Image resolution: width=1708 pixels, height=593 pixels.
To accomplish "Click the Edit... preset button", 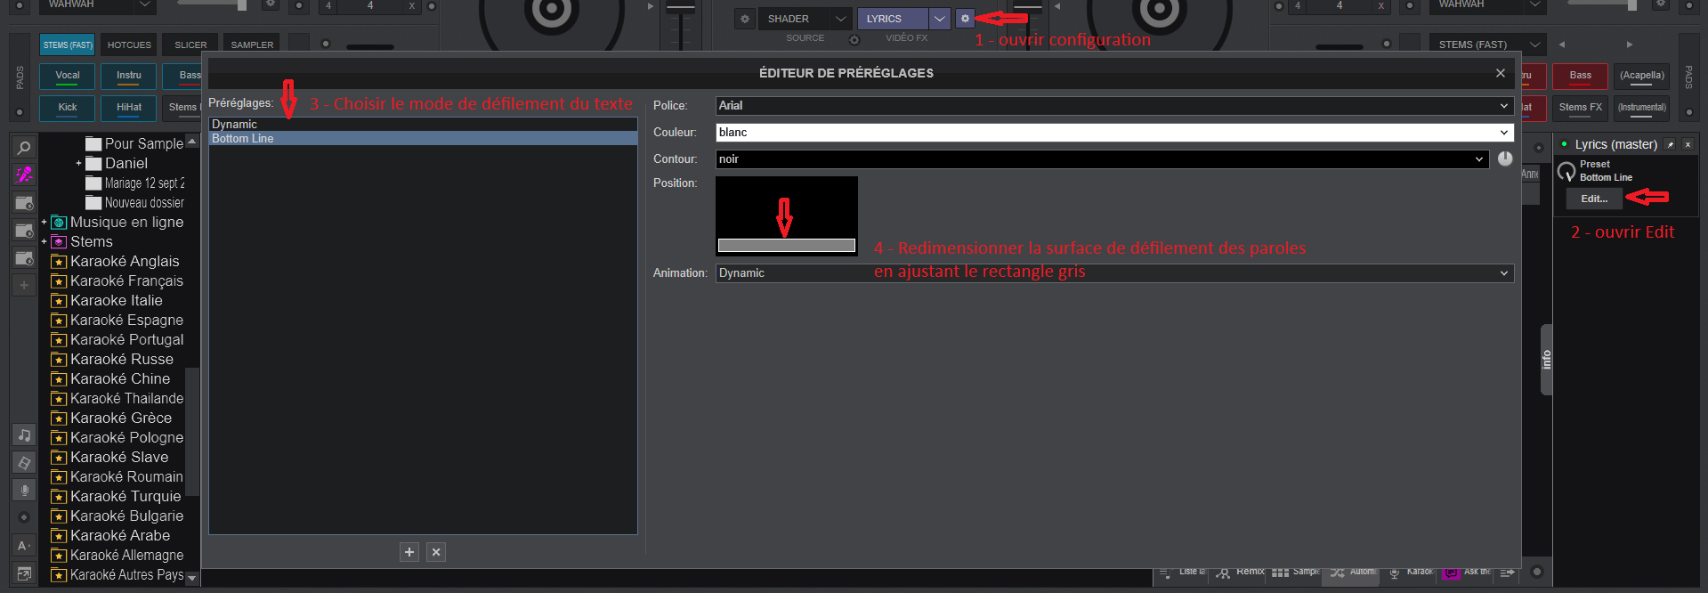I will 1593,199.
